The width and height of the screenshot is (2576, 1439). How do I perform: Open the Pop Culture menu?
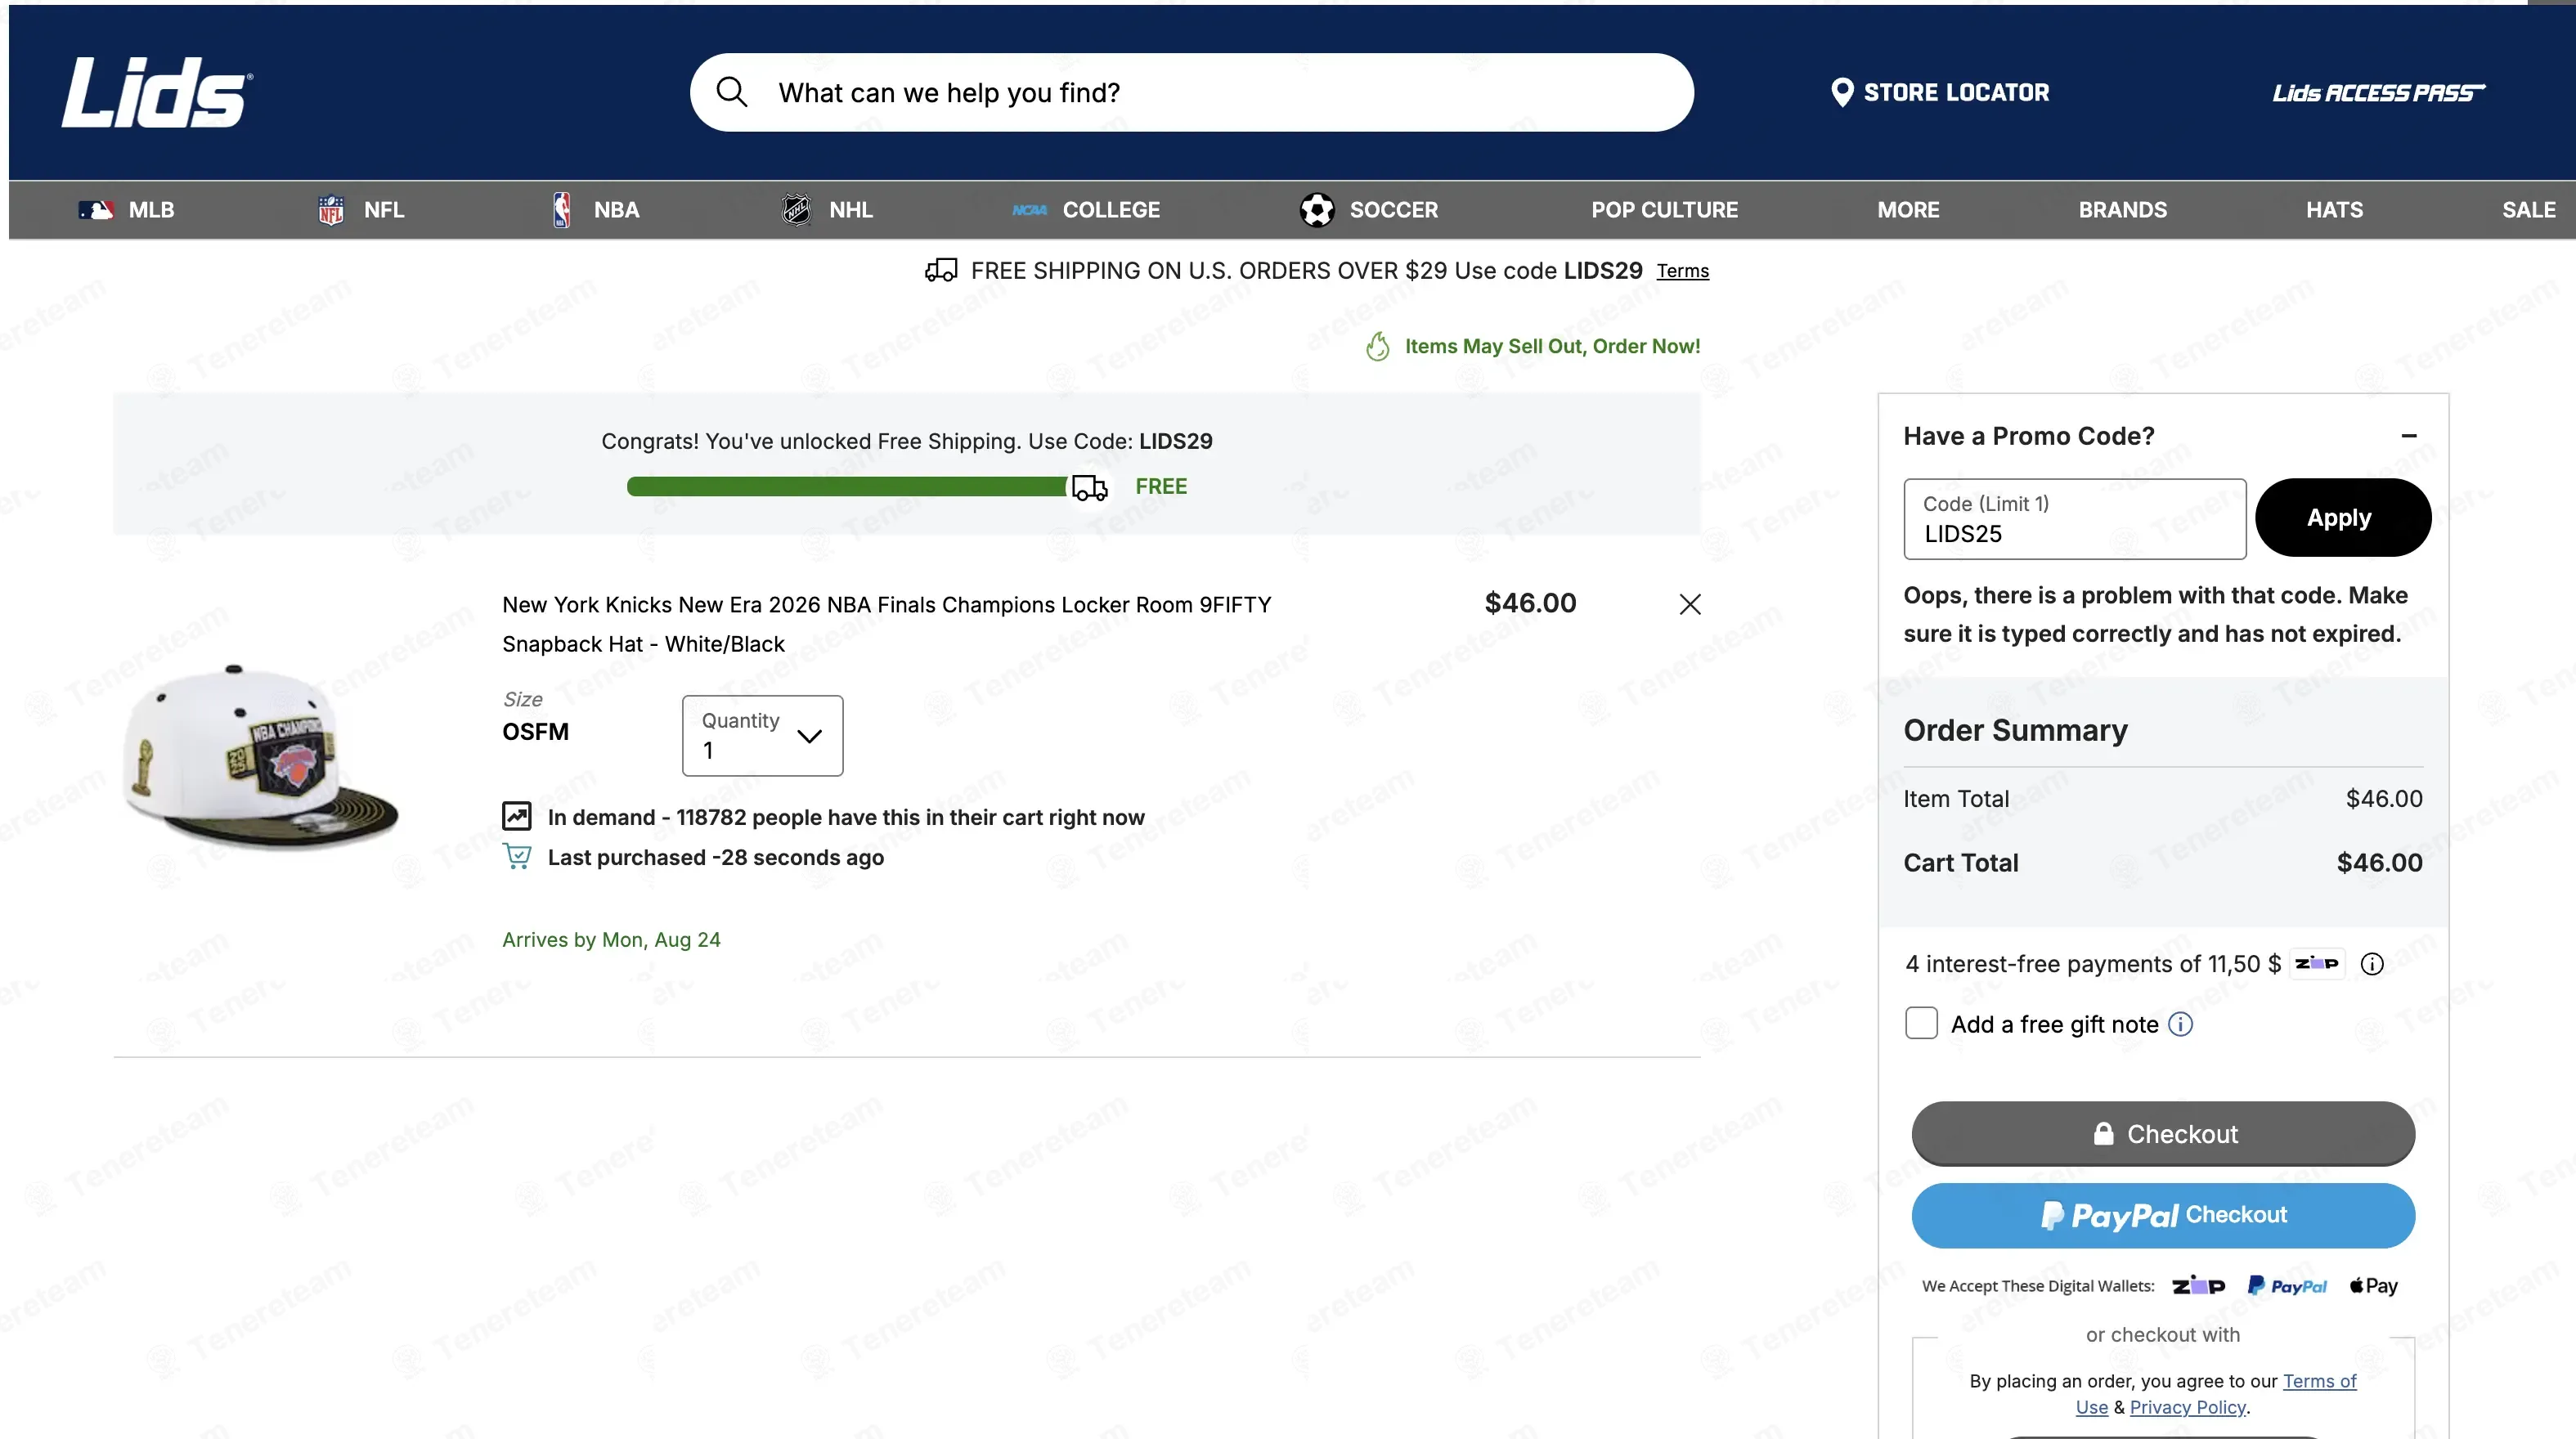(x=1664, y=210)
